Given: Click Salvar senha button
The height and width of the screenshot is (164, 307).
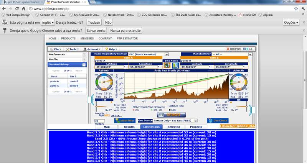Looking at the screenshot, I should [96, 31].
